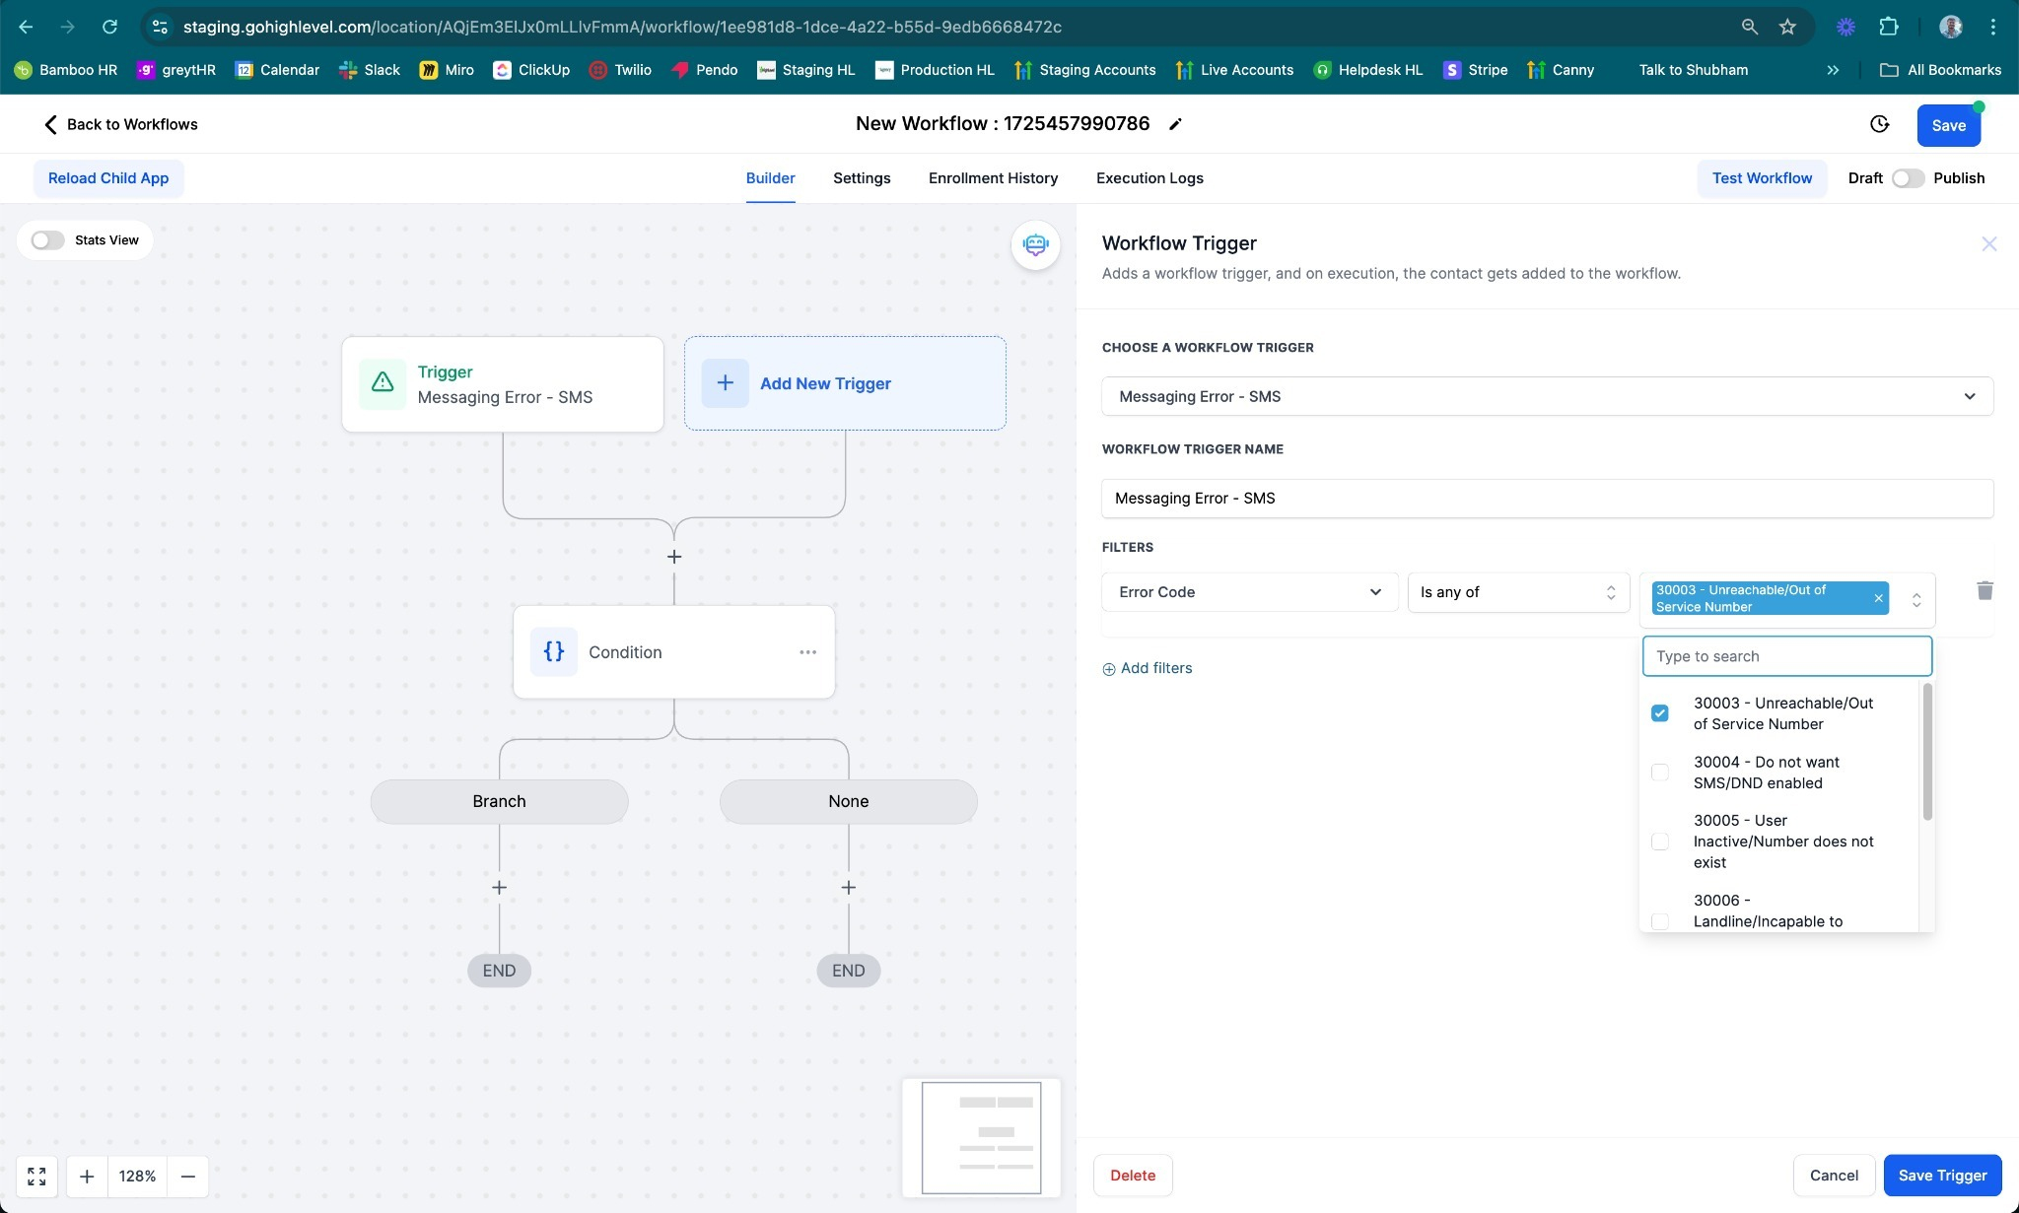Open the Enrollment History tab
Image resolution: width=2019 pixels, height=1213 pixels.
(993, 178)
